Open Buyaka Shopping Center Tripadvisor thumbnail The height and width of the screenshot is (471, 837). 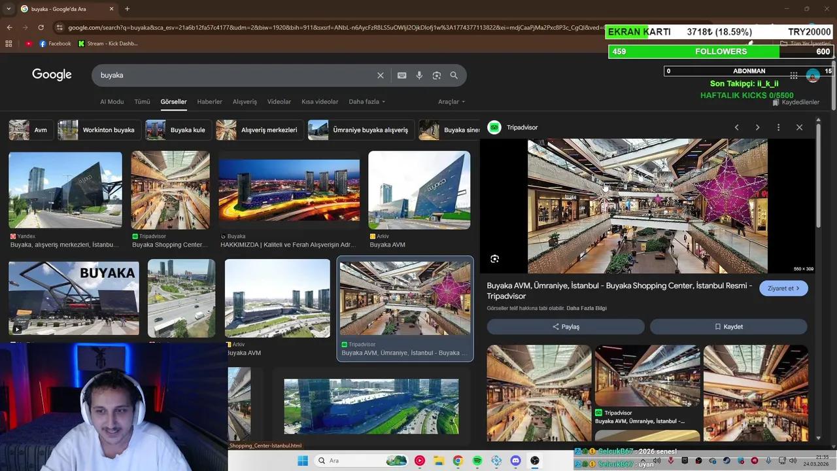point(171,190)
